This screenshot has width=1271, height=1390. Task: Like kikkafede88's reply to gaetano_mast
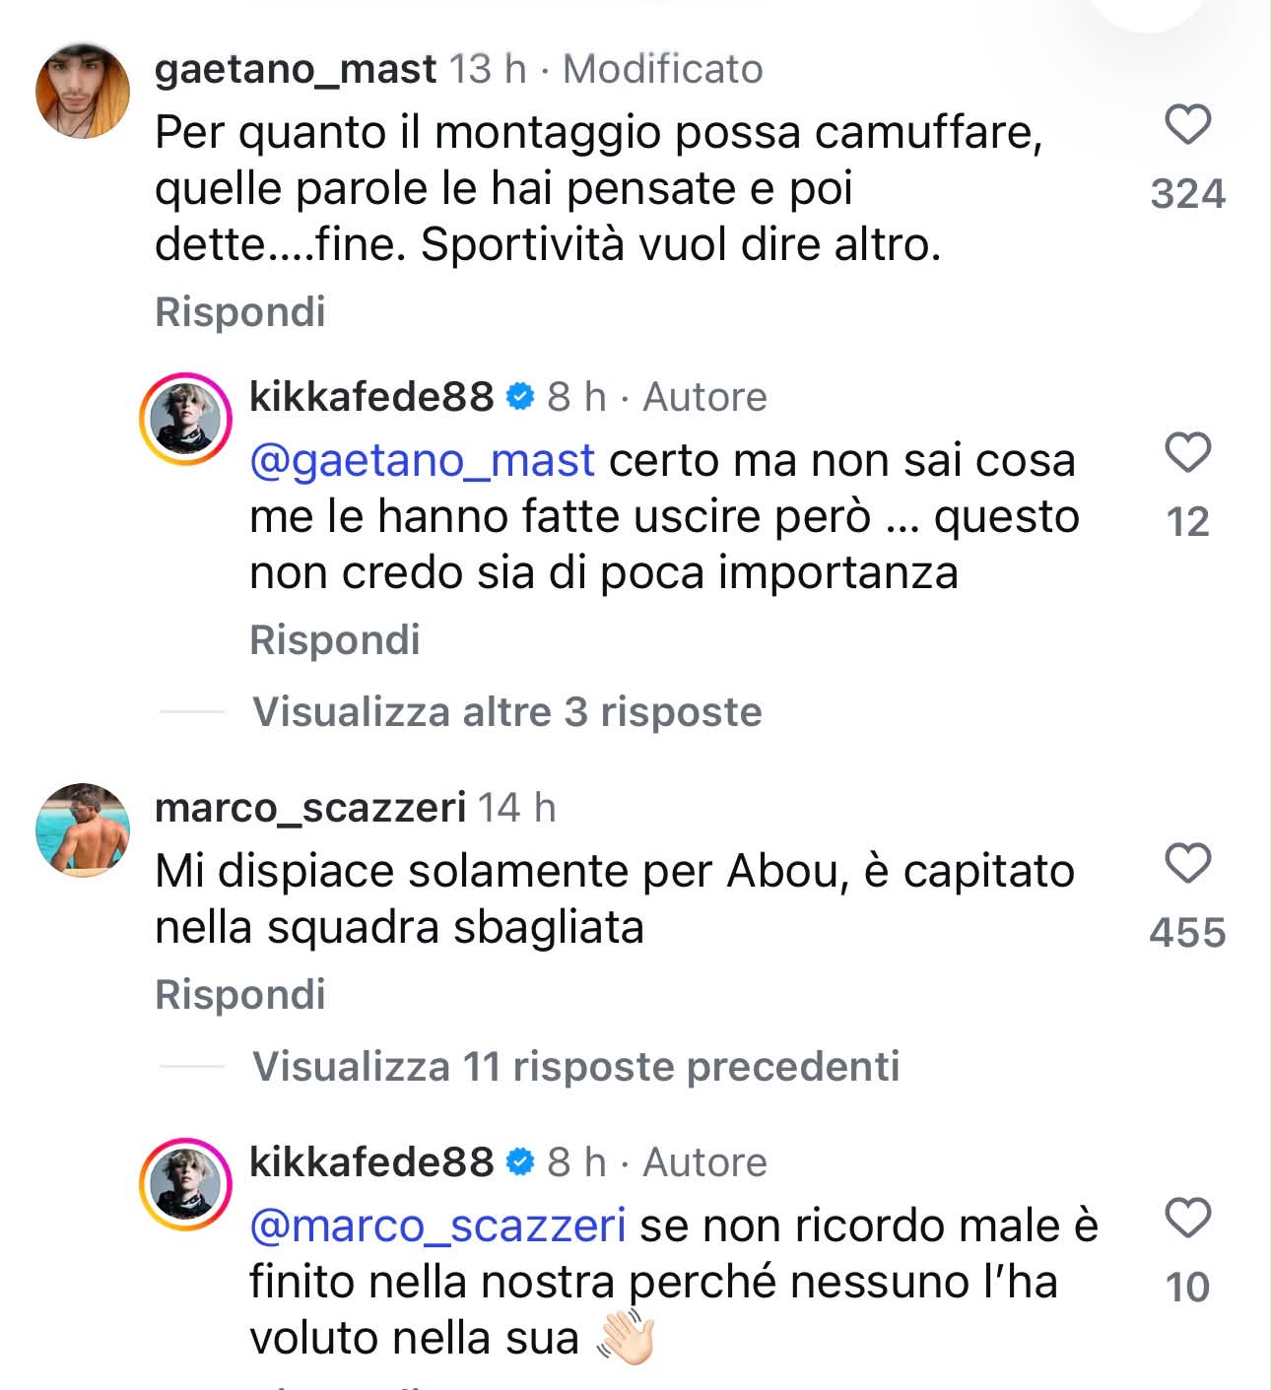[x=1187, y=453]
